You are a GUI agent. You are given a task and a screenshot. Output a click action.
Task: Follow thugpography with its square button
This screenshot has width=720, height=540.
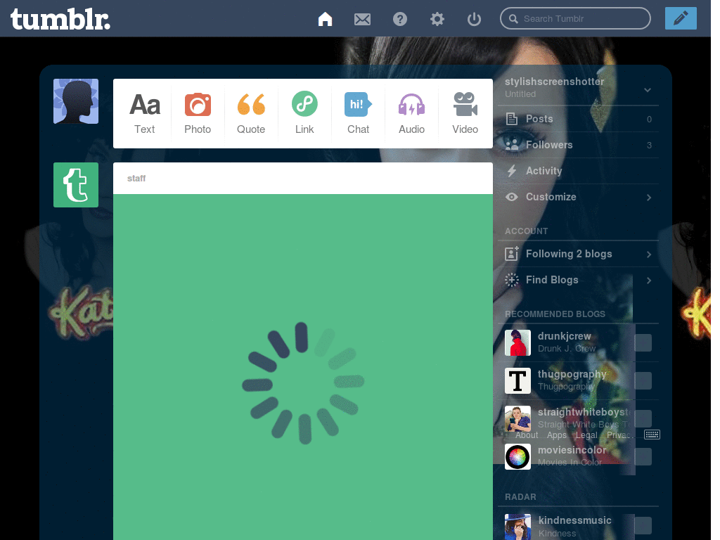point(643,380)
